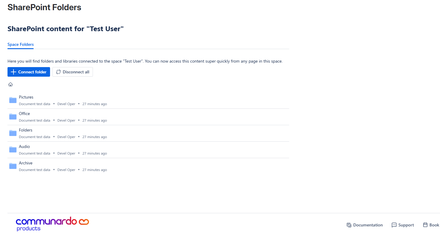Switch to the Space Folders tab
440x245 pixels.
point(20,44)
